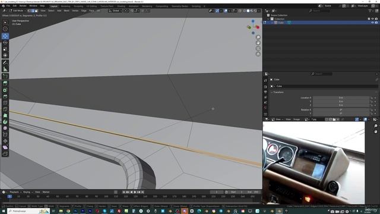Viewport: 380px width, 214px height.
Task: Click the pan hand icon in viewport
Action: pyautogui.click(x=258, y=43)
